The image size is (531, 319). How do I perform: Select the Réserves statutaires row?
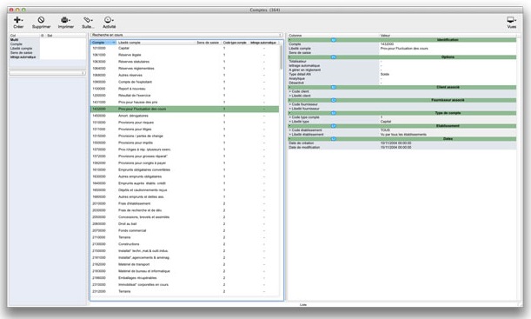(x=185, y=62)
